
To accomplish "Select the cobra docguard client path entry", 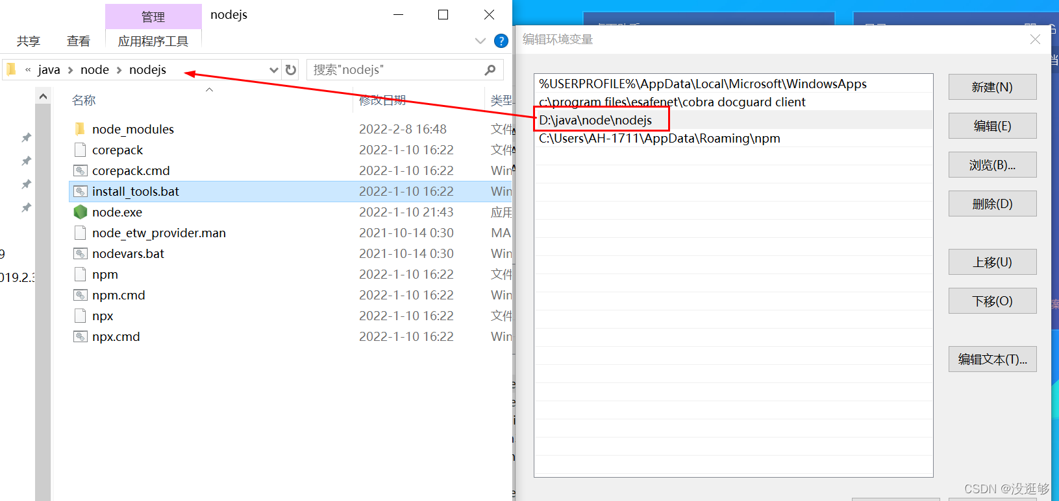I will click(x=733, y=102).
